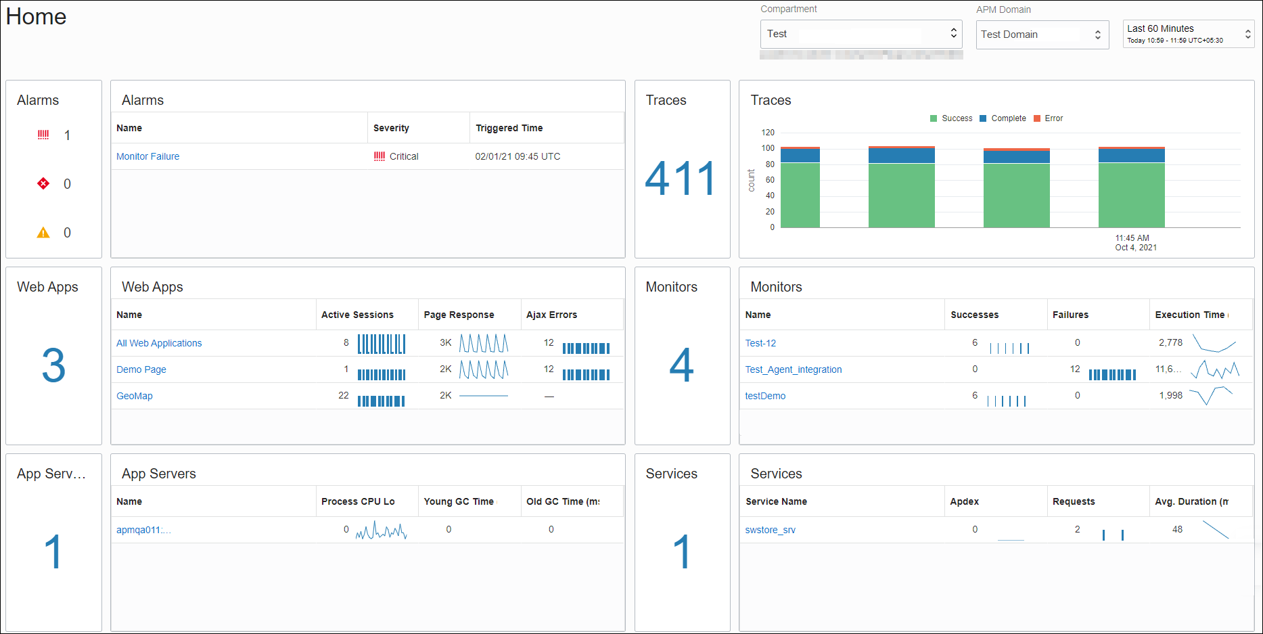
Task: Click the error alarms icon in Alarms summary
Action: [x=43, y=183]
